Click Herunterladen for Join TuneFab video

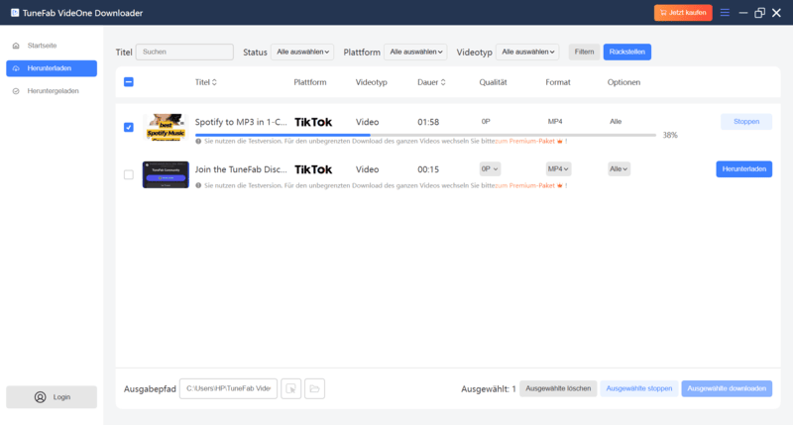pyautogui.click(x=744, y=169)
